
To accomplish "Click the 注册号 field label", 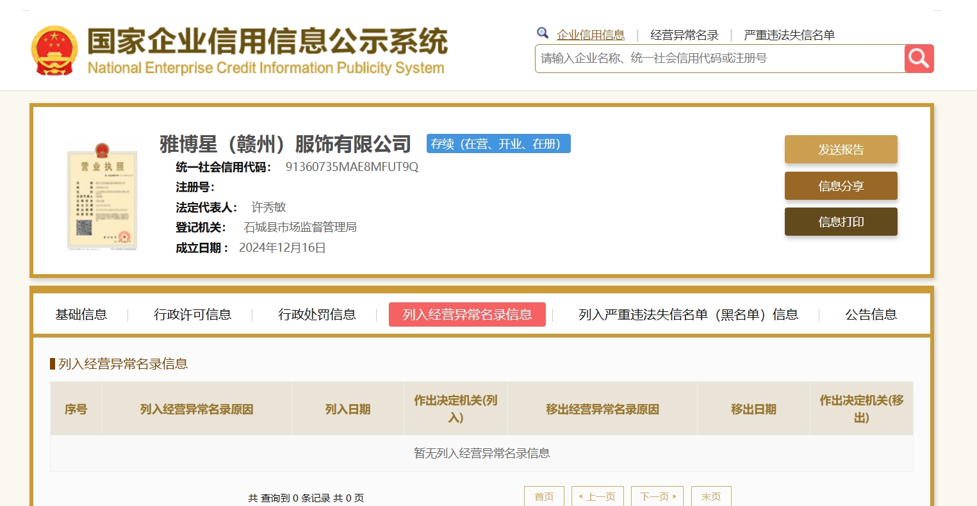I will pyautogui.click(x=195, y=187).
